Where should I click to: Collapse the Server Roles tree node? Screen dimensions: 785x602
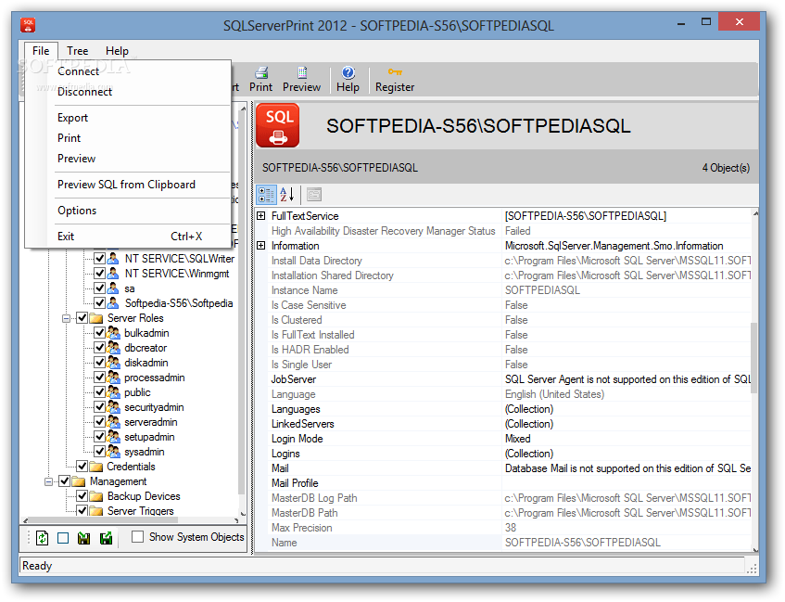point(66,318)
